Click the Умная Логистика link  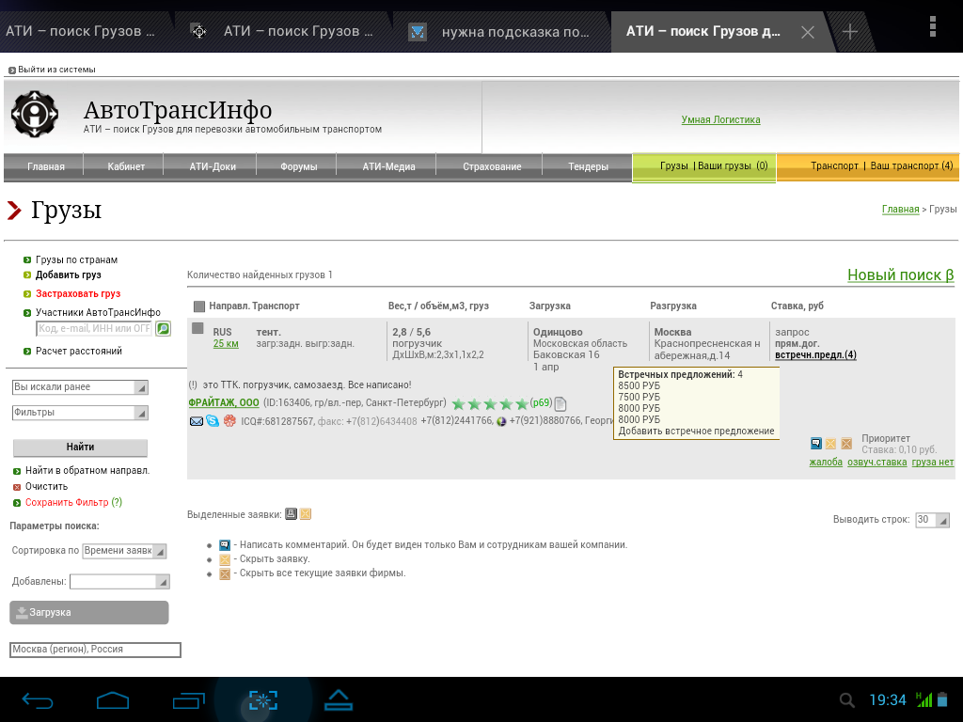[x=721, y=120]
